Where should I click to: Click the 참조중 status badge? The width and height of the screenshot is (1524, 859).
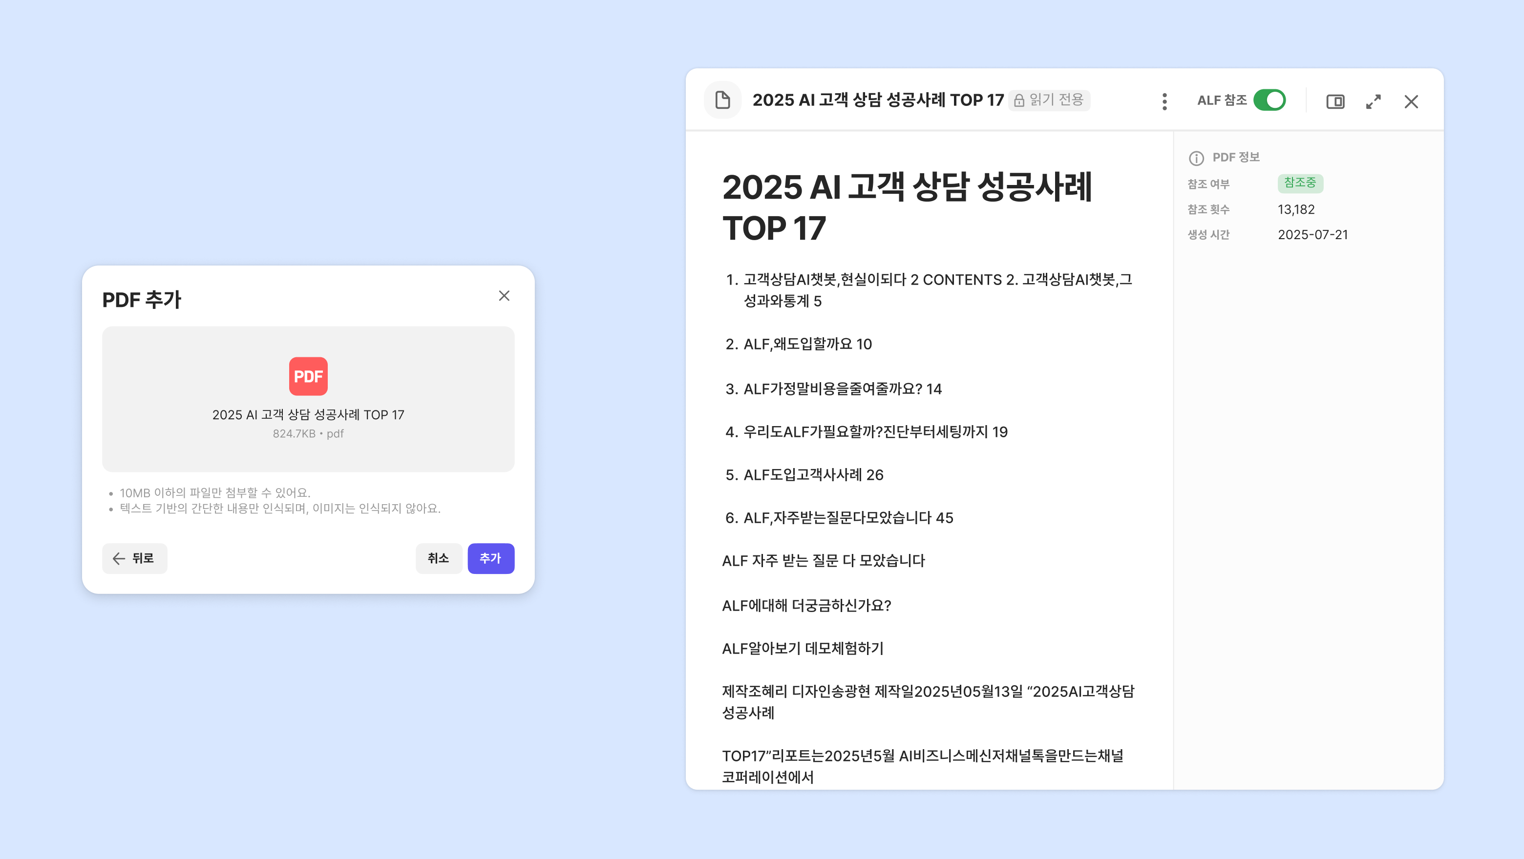tap(1300, 183)
